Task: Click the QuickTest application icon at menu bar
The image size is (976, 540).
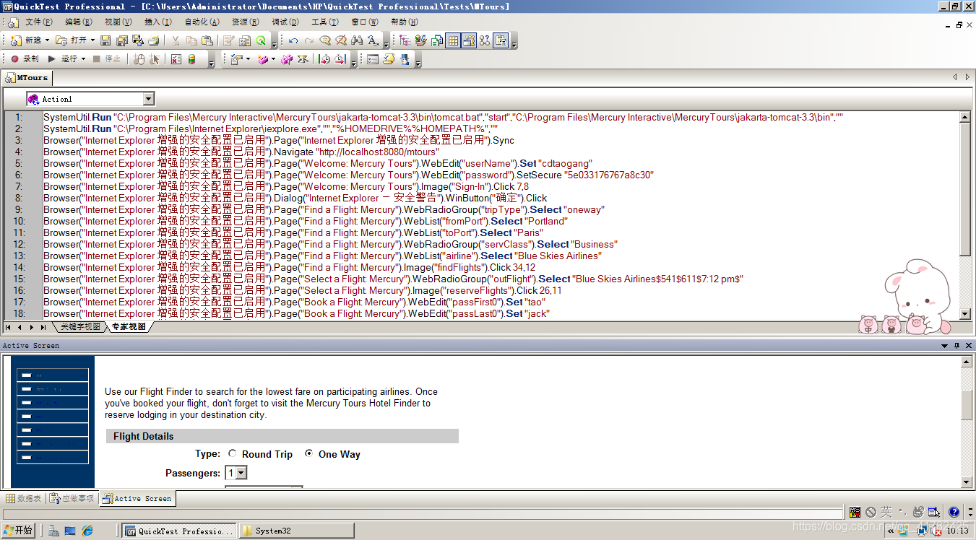Action: [12, 22]
